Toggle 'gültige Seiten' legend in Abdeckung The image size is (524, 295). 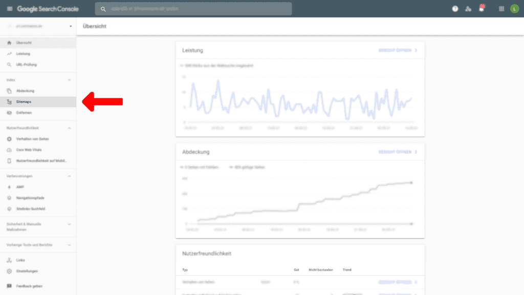[247, 167]
